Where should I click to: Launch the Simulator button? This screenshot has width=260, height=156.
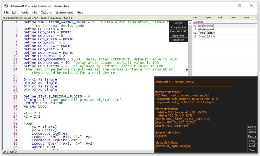pyautogui.click(x=178, y=40)
